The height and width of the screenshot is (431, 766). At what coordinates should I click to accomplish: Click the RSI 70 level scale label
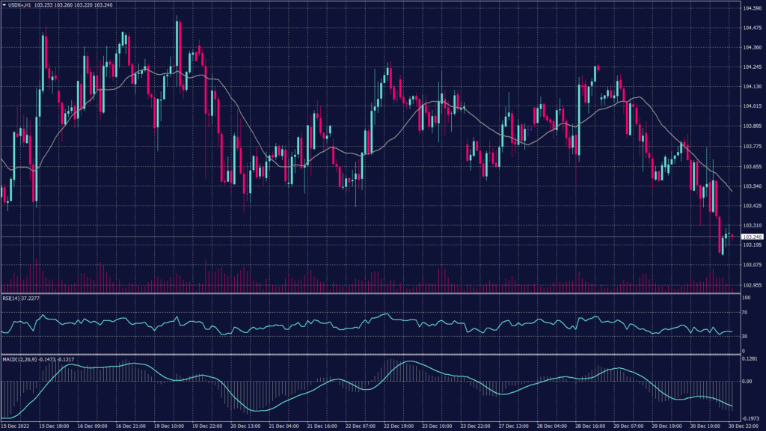coord(747,311)
